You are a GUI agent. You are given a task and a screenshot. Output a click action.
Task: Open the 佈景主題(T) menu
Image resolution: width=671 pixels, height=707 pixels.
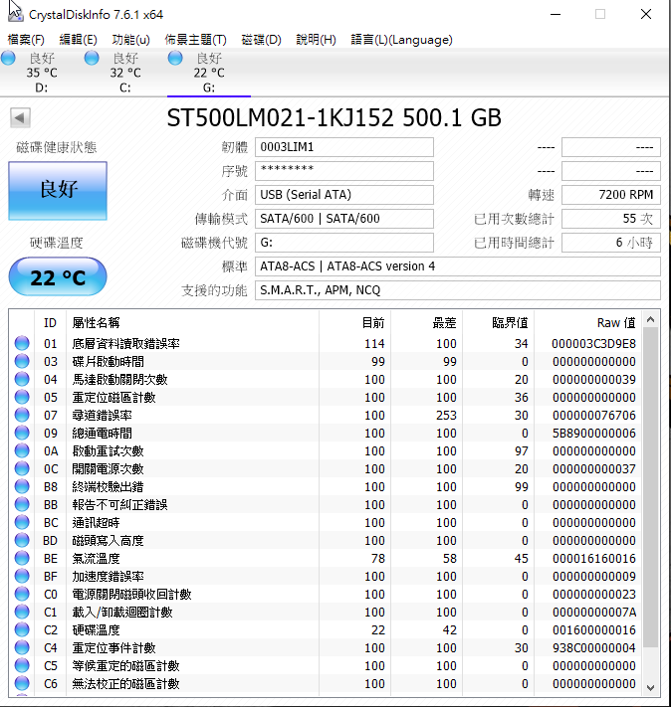pos(195,40)
